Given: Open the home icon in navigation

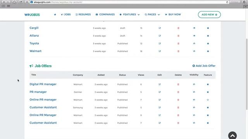Looking at the screenshot, I should point(55,15).
